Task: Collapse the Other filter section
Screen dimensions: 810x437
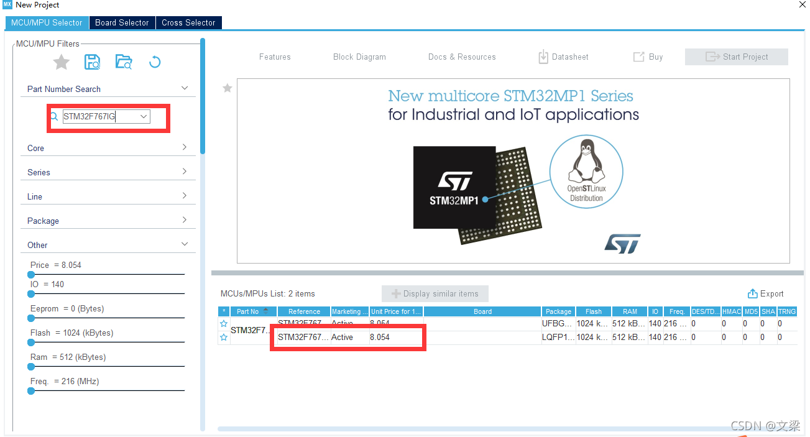Action: (x=185, y=244)
